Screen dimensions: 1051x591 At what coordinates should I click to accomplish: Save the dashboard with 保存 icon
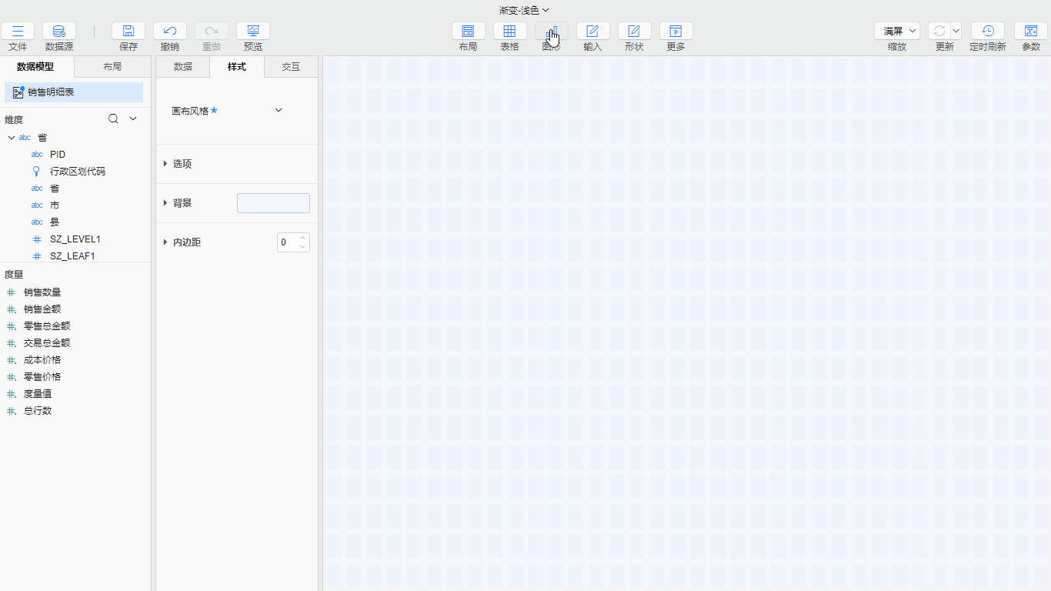(x=128, y=31)
